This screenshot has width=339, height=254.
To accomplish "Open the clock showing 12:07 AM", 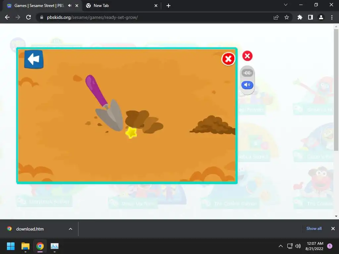I will 315,246.
